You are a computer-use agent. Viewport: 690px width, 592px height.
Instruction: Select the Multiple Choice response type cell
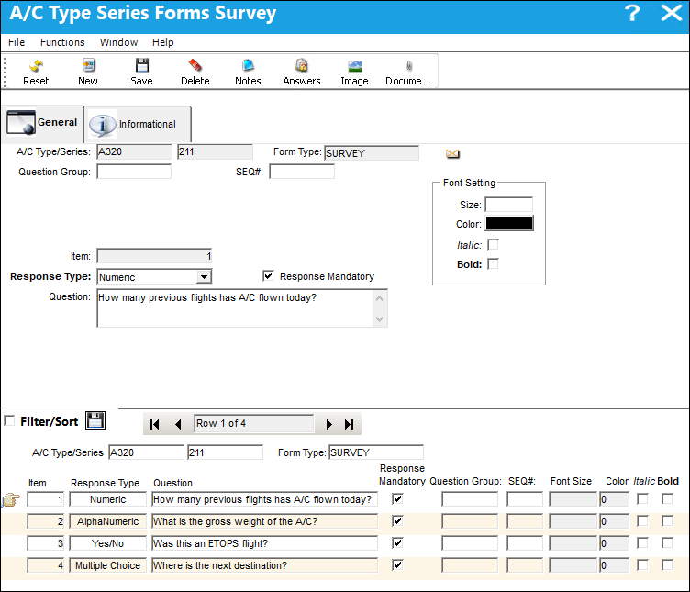click(x=108, y=565)
